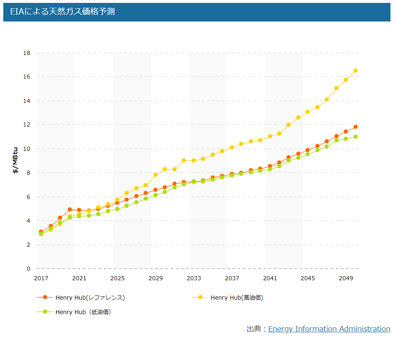Click the y-axis value 16
395x341 pixels.
click(x=27, y=77)
